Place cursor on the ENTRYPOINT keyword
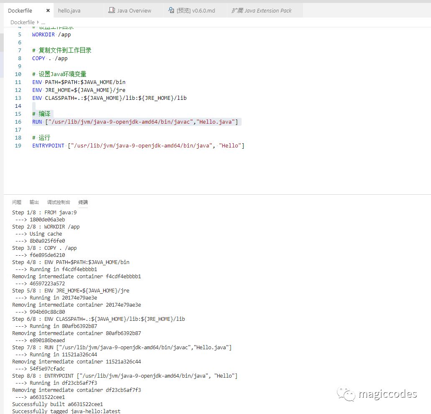 click(x=48, y=146)
